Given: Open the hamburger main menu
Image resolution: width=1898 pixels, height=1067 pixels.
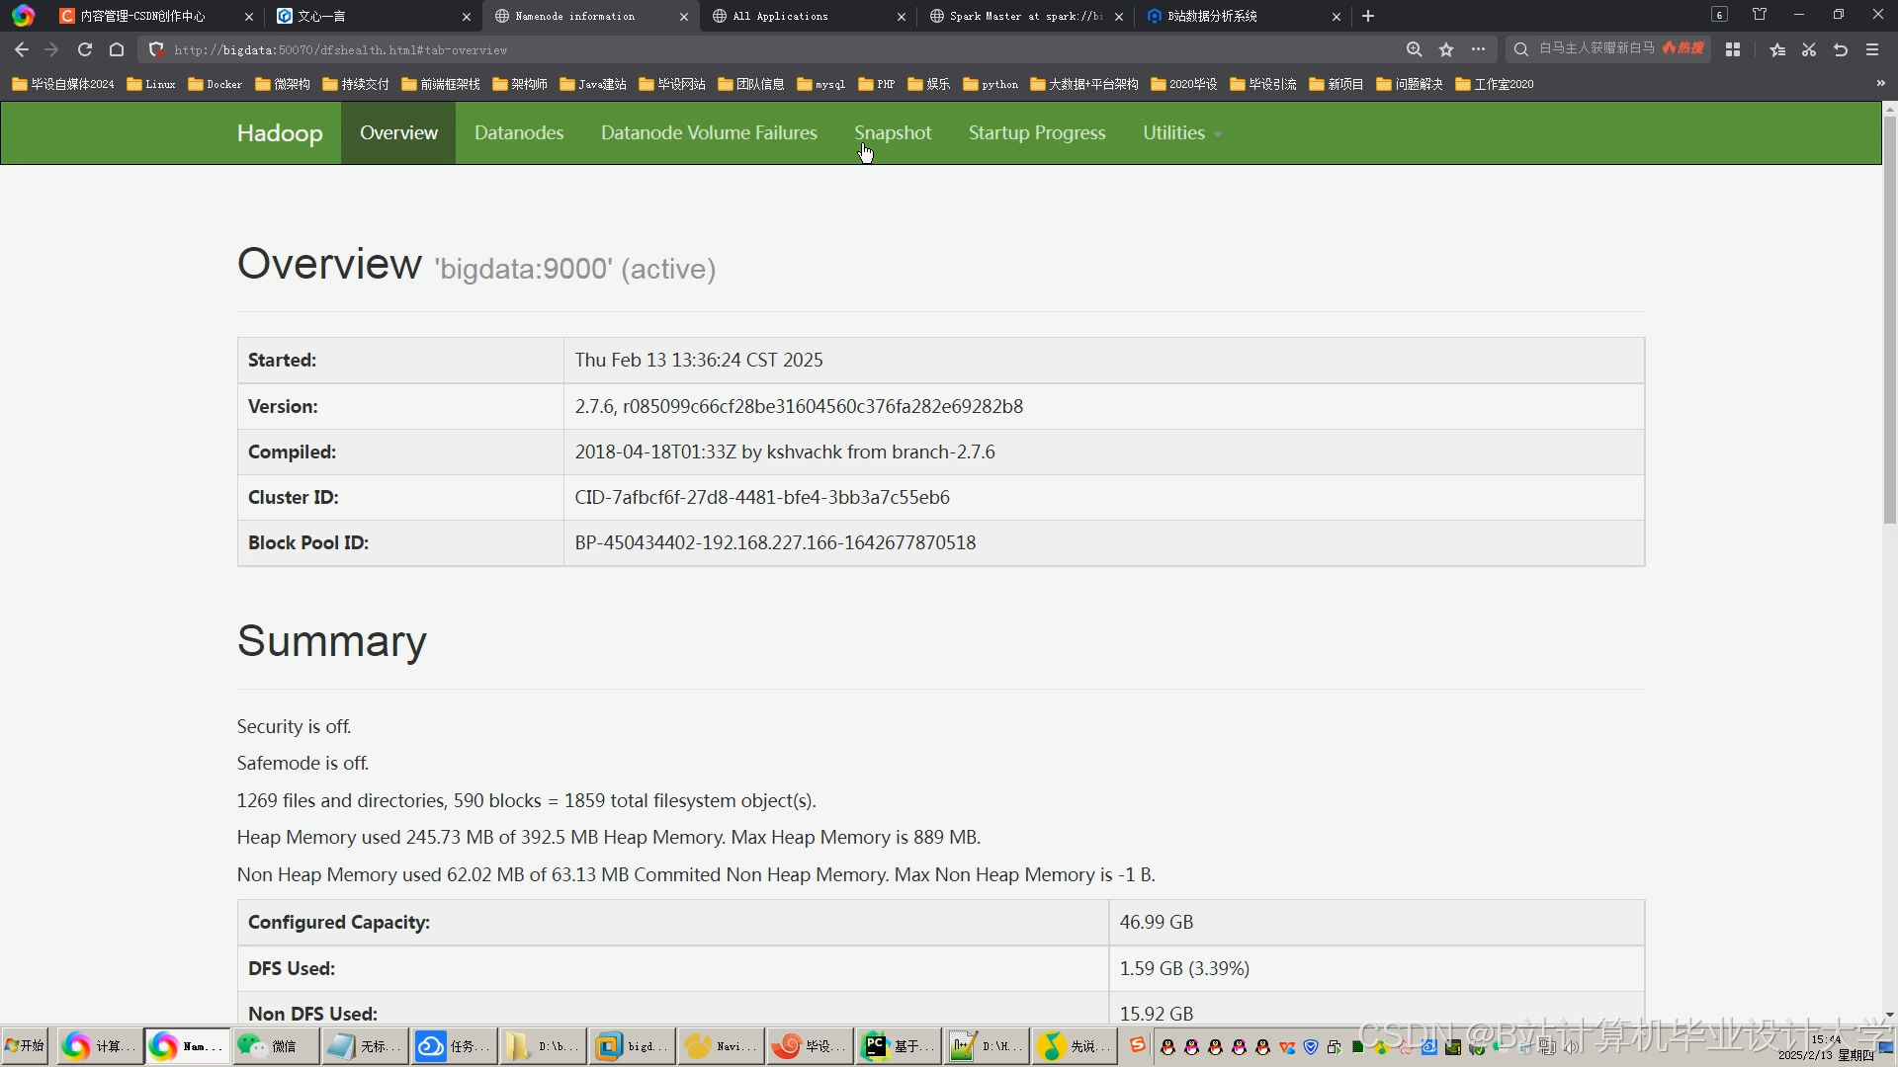Looking at the screenshot, I should (1872, 49).
